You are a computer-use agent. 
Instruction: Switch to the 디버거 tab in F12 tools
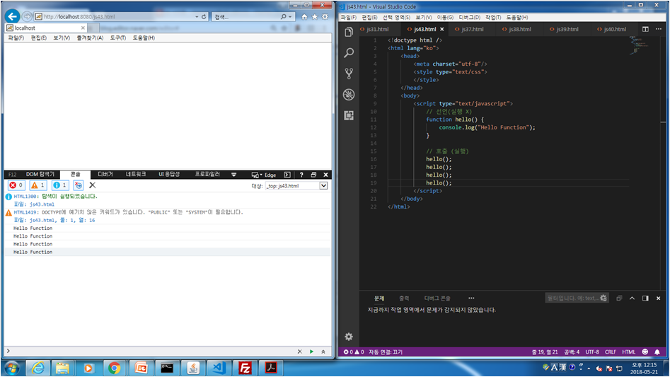[x=105, y=174]
